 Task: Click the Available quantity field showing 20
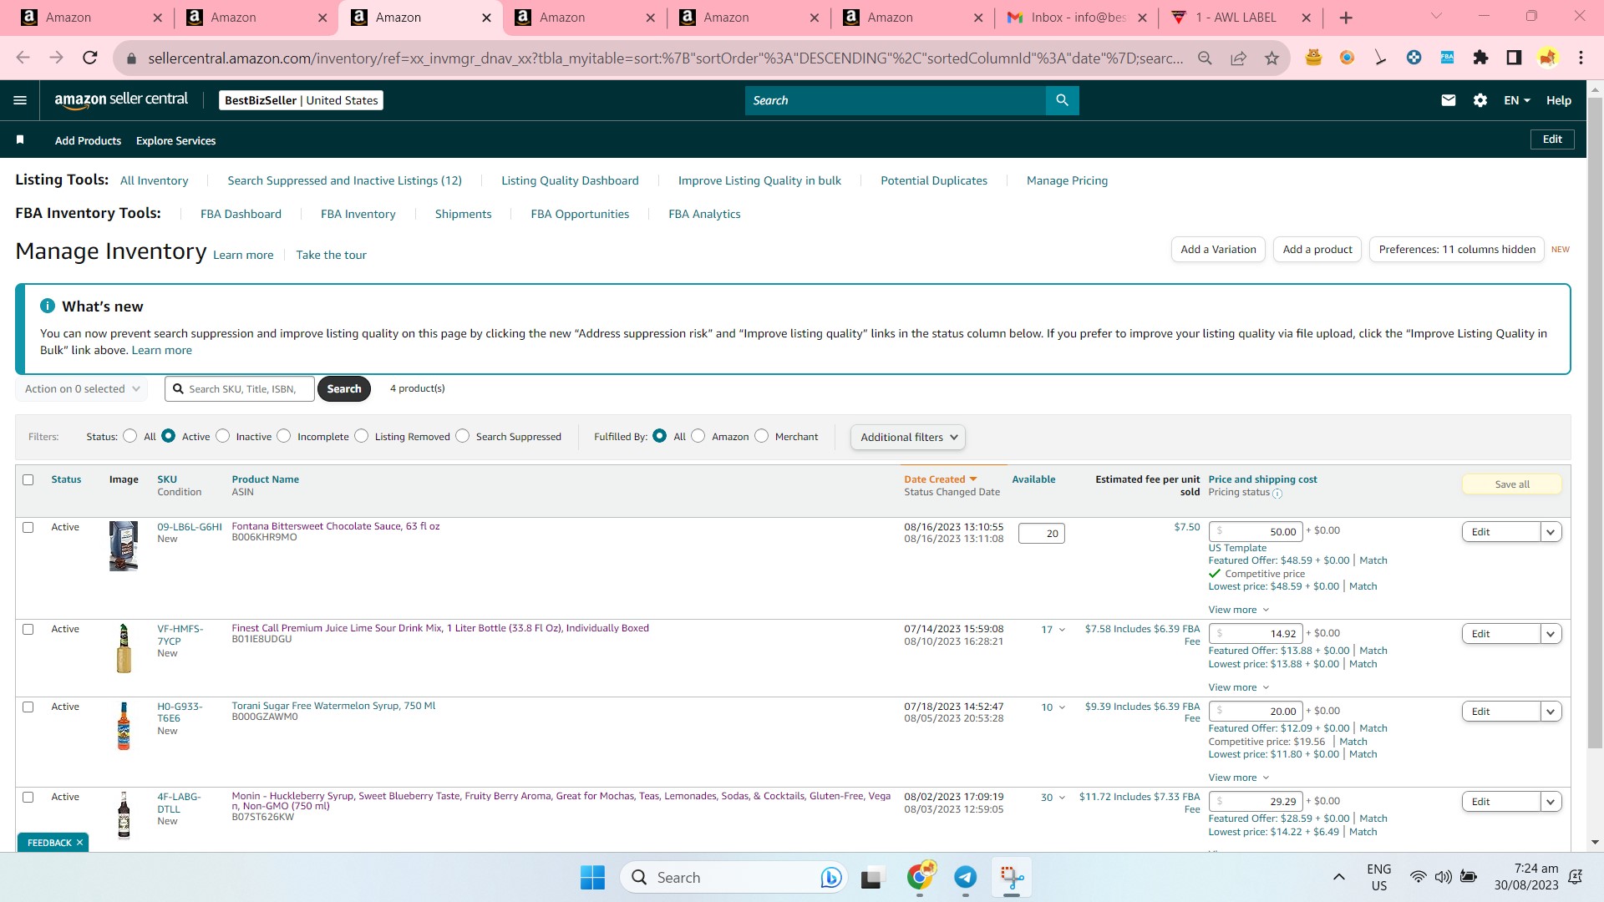1041,533
